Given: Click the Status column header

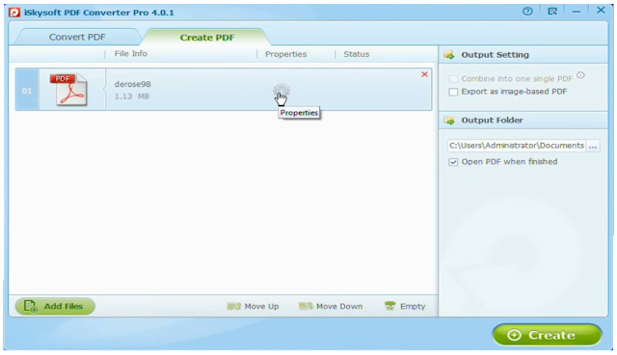Looking at the screenshot, I should click(356, 54).
